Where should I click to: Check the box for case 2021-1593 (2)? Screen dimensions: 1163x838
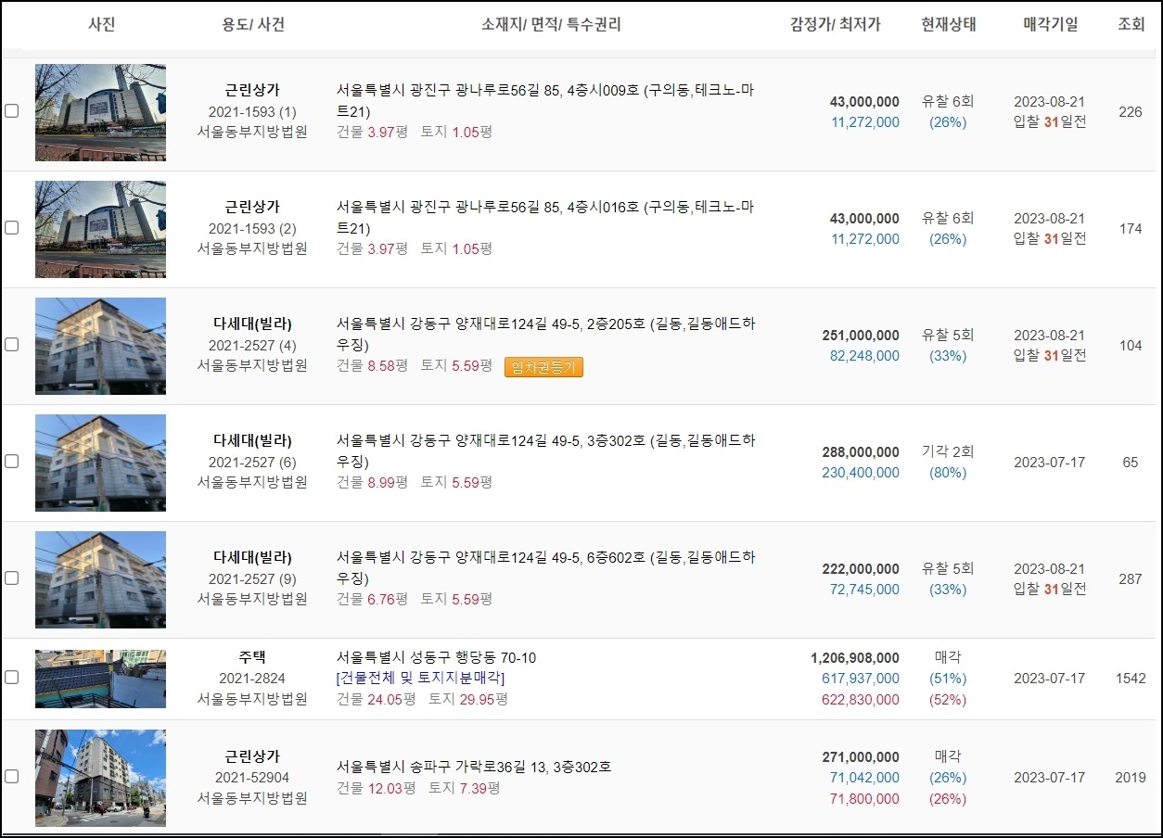click(x=11, y=228)
